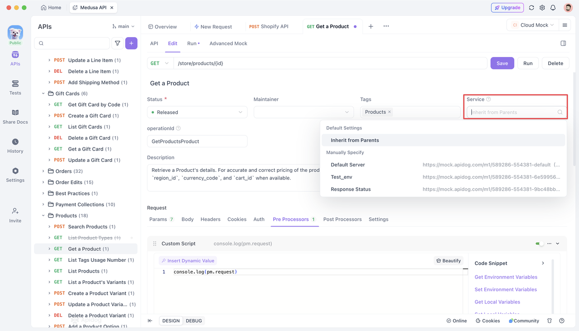This screenshot has height=331, width=579.
Task: Choose Test_env service option
Action: (443, 177)
